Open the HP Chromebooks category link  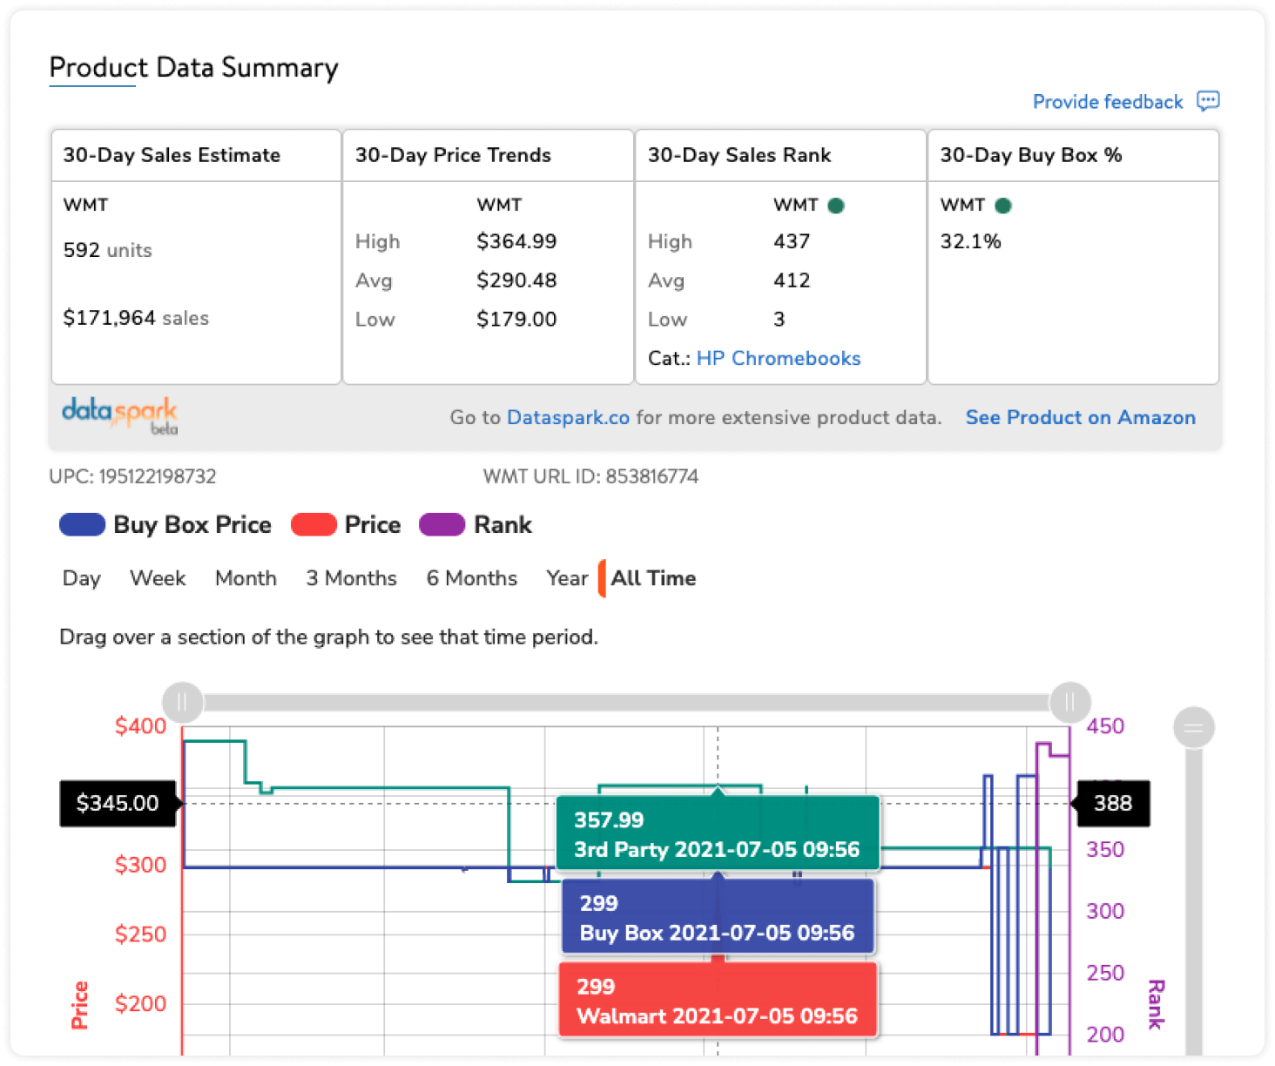pyautogui.click(x=779, y=358)
